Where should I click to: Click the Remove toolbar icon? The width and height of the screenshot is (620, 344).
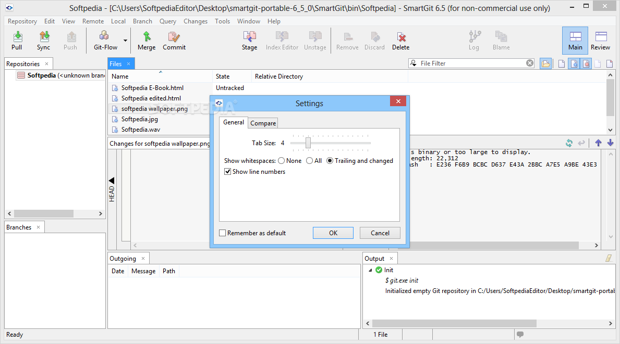347,41
